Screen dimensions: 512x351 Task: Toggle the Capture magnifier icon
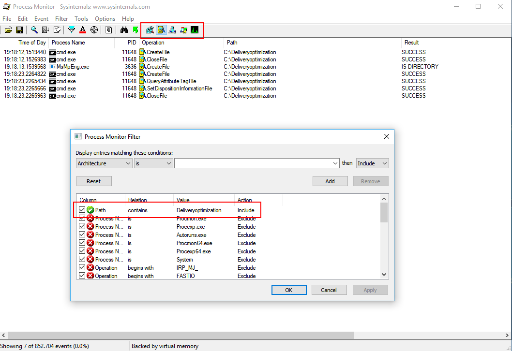pos(34,30)
